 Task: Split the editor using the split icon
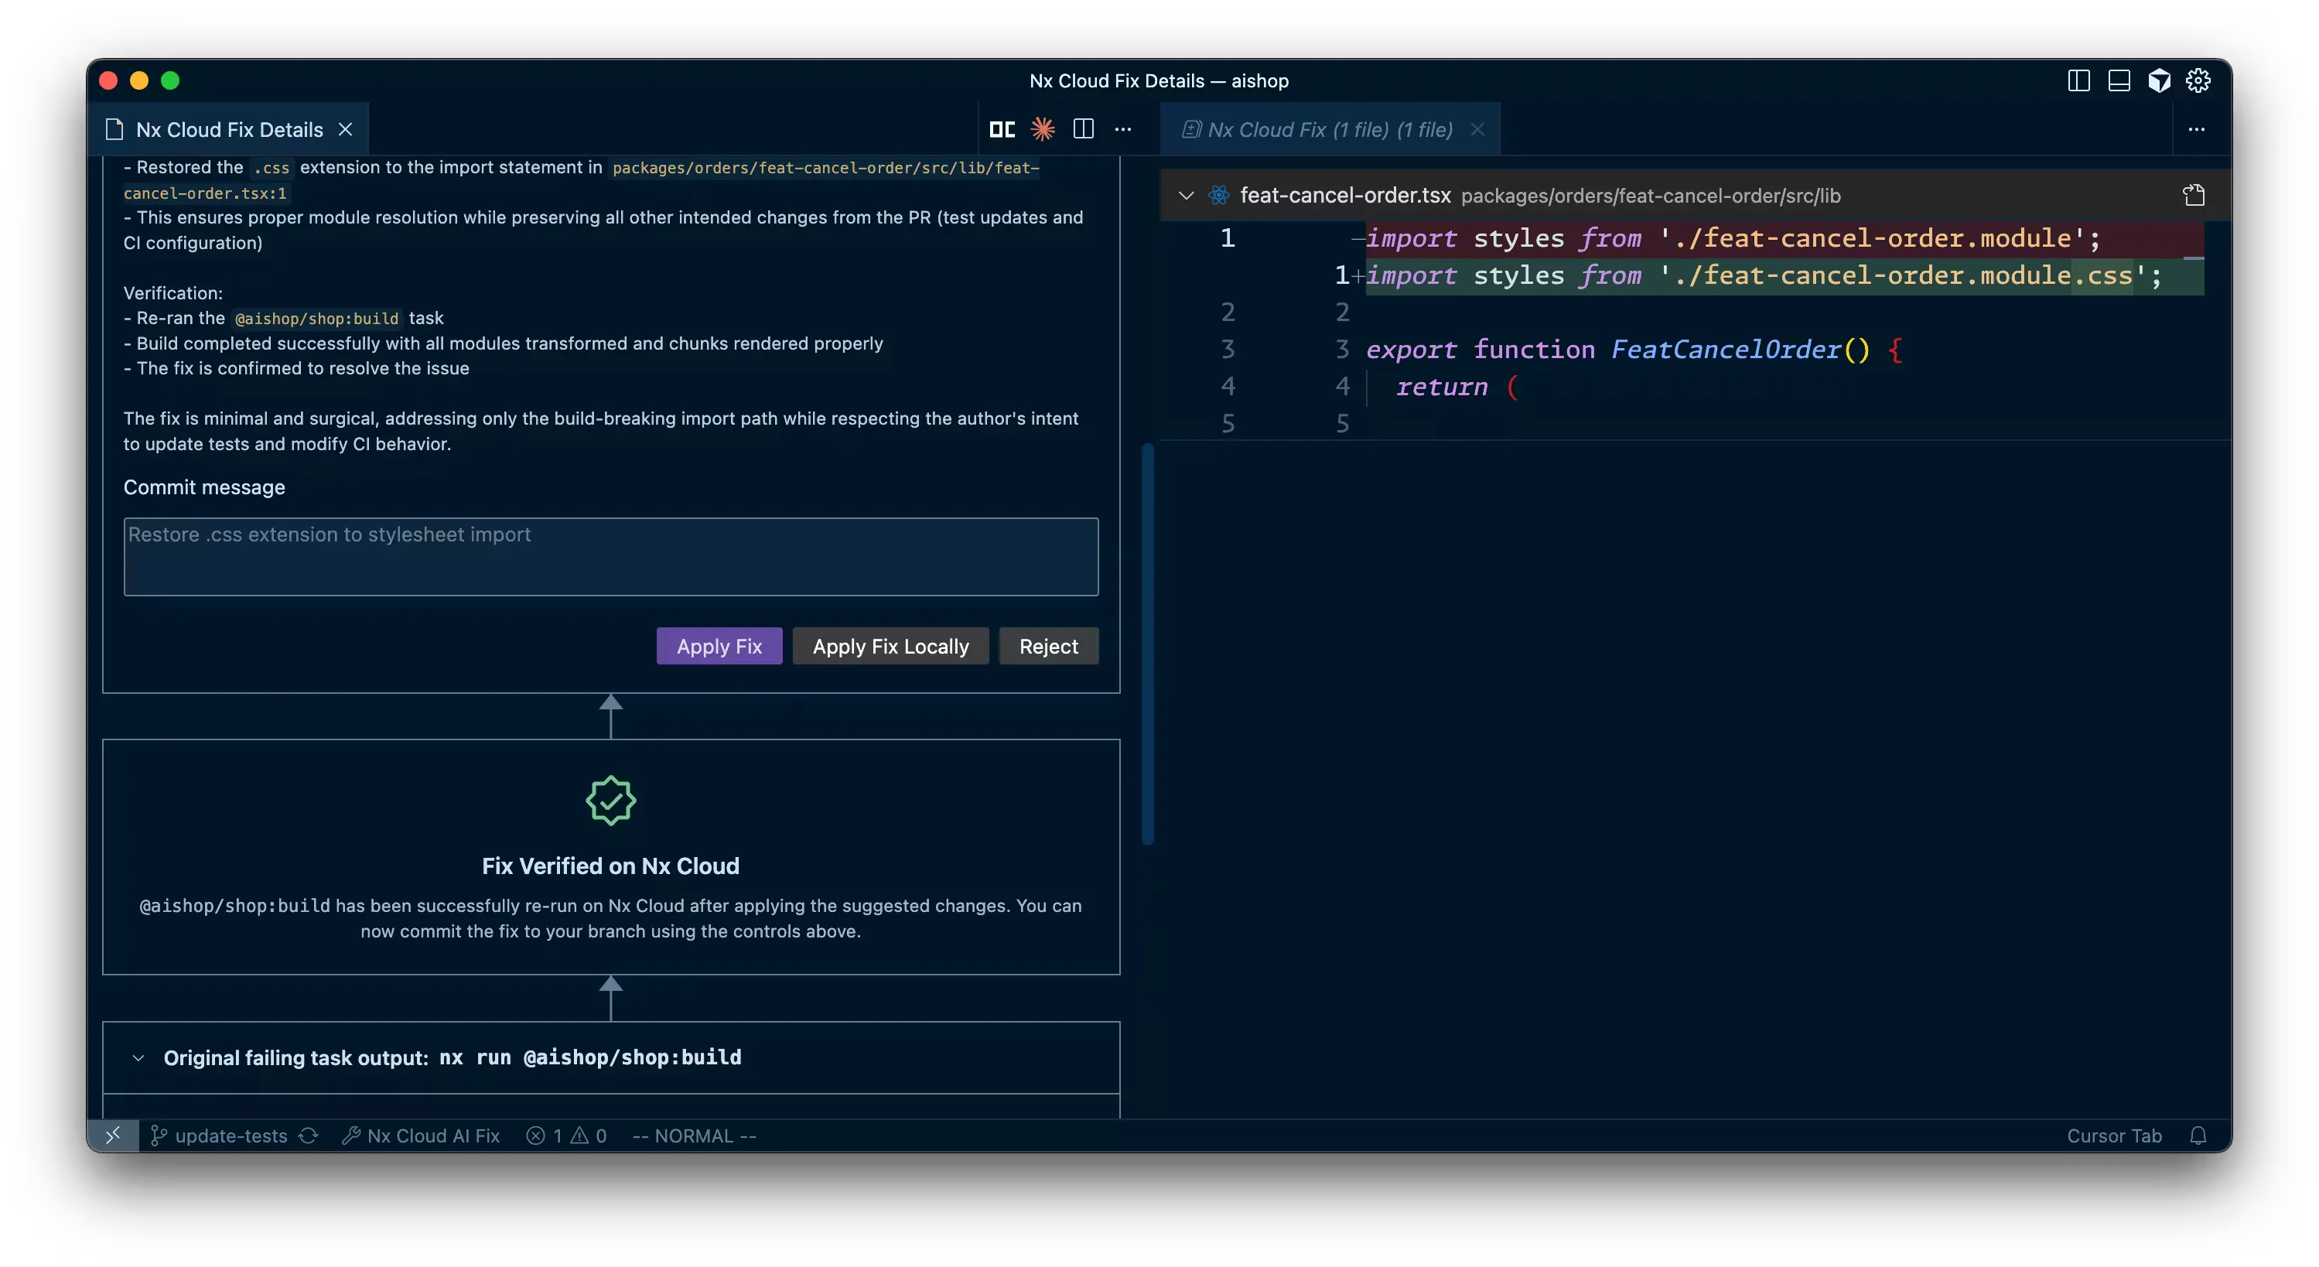[x=1083, y=128]
